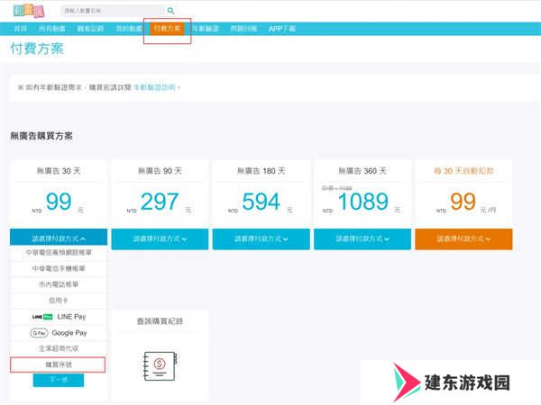Expand payment dropdown under 無廣告 180 天

coord(261,238)
